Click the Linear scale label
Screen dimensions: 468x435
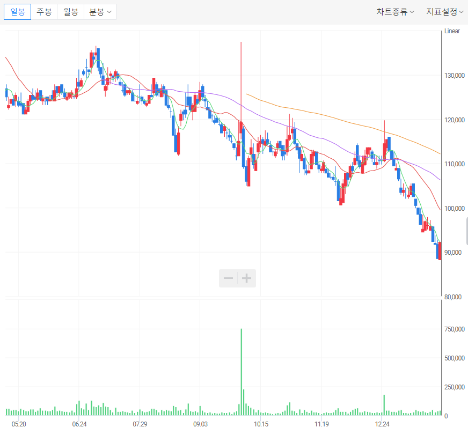(x=452, y=31)
